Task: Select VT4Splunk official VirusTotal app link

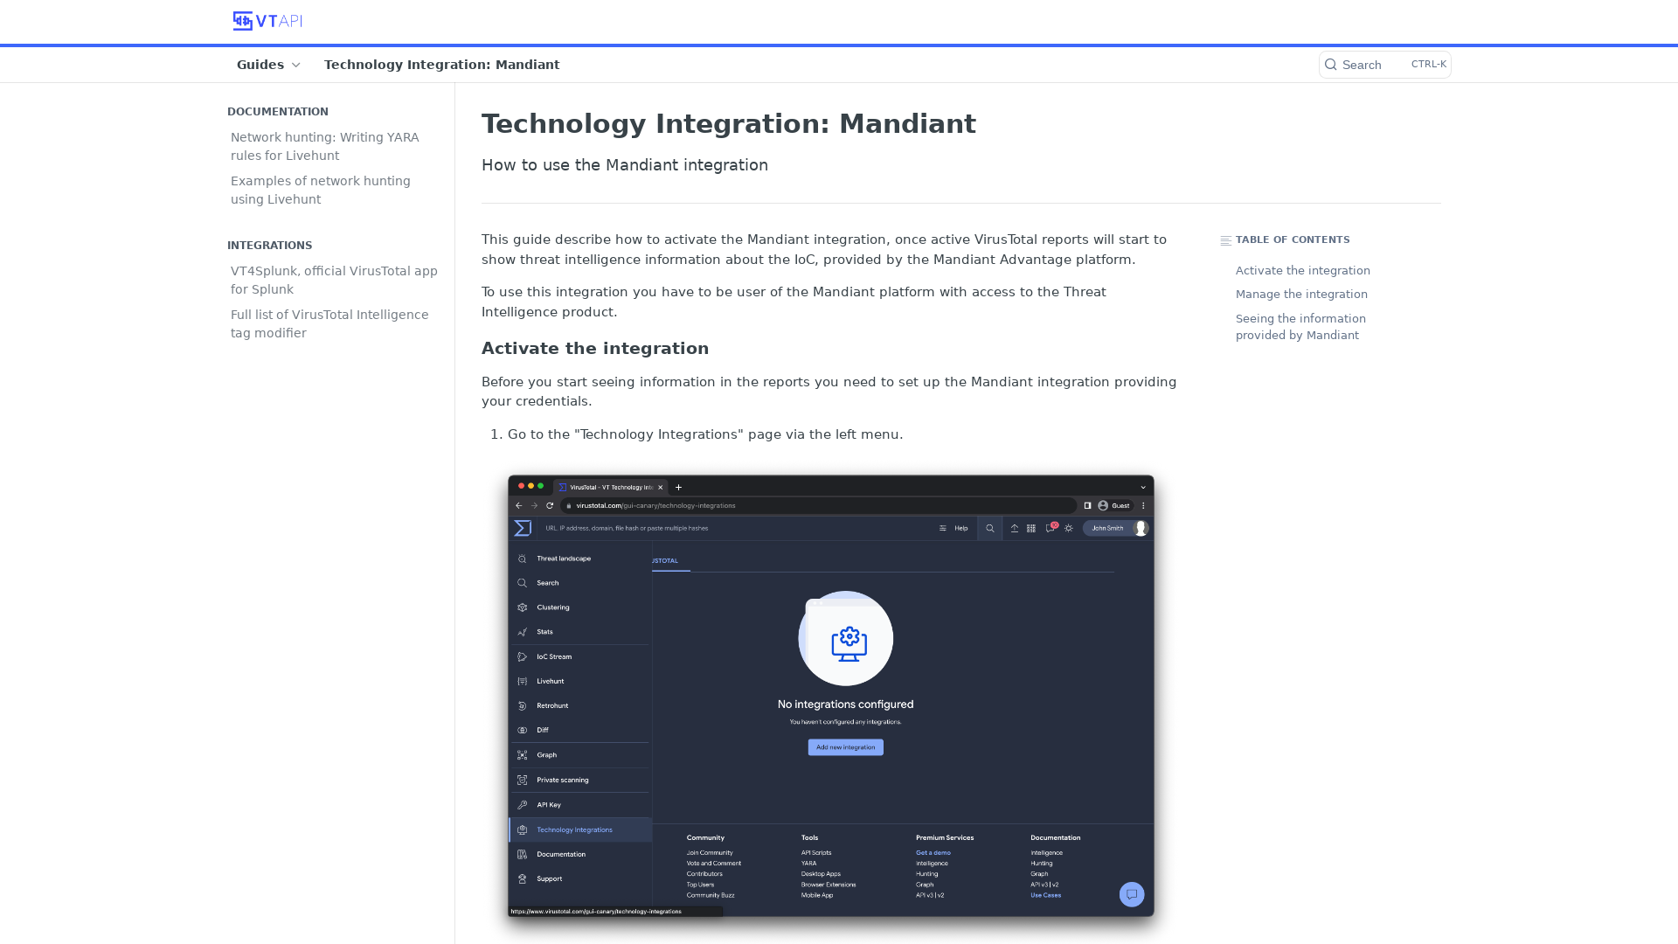Action: point(334,279)
